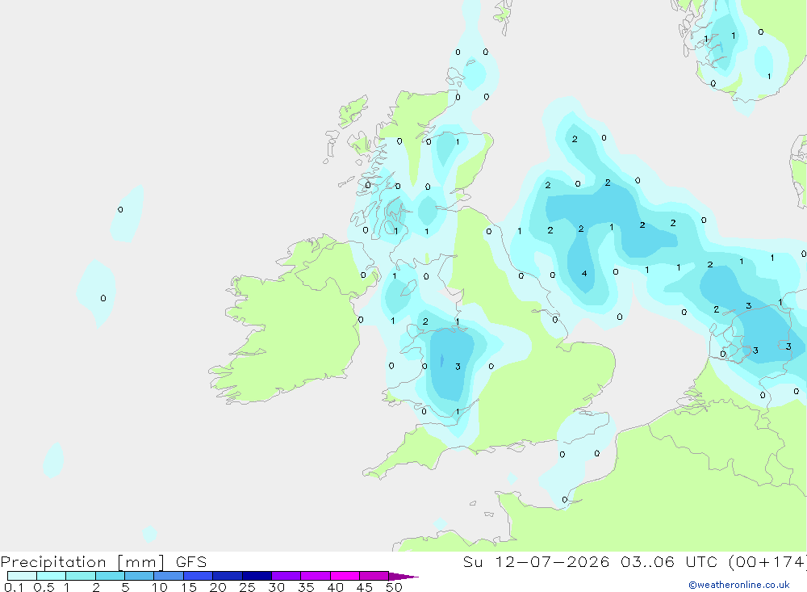Viewport: 807px width, 592px height.
Task: Click the 'Su 12-07-2026' date text
Action: [536, 561]
